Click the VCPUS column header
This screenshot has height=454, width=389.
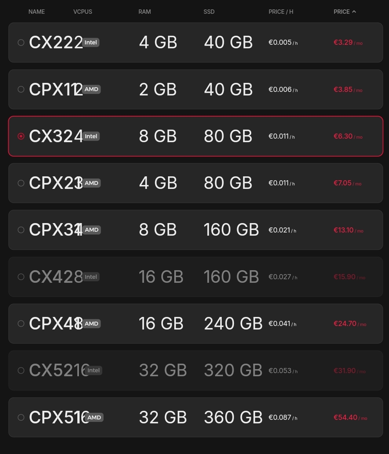pyautogui.click(x=82, y=12)
